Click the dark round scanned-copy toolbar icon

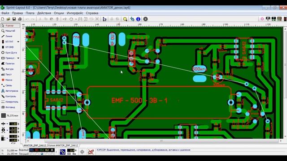click(145, 19)
